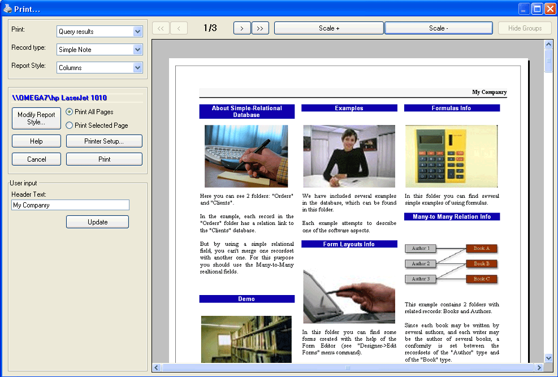Click the Header Text input field
Image resolution: width=558 pixels, height=377 pixels.
70,205
